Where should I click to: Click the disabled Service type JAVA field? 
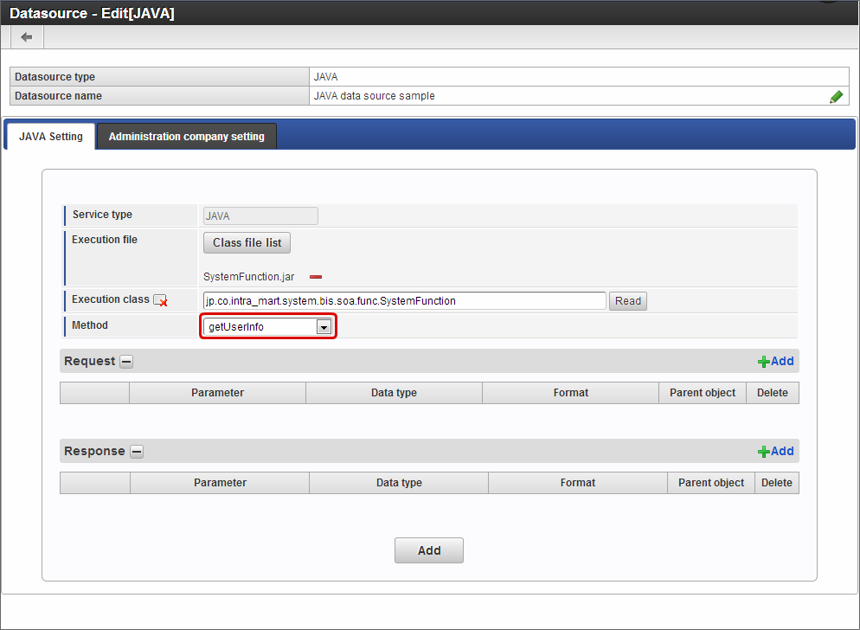point(260,215)
